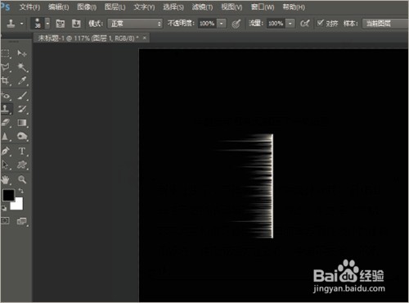Select the Sharpen triangle tool

(6, 136)
